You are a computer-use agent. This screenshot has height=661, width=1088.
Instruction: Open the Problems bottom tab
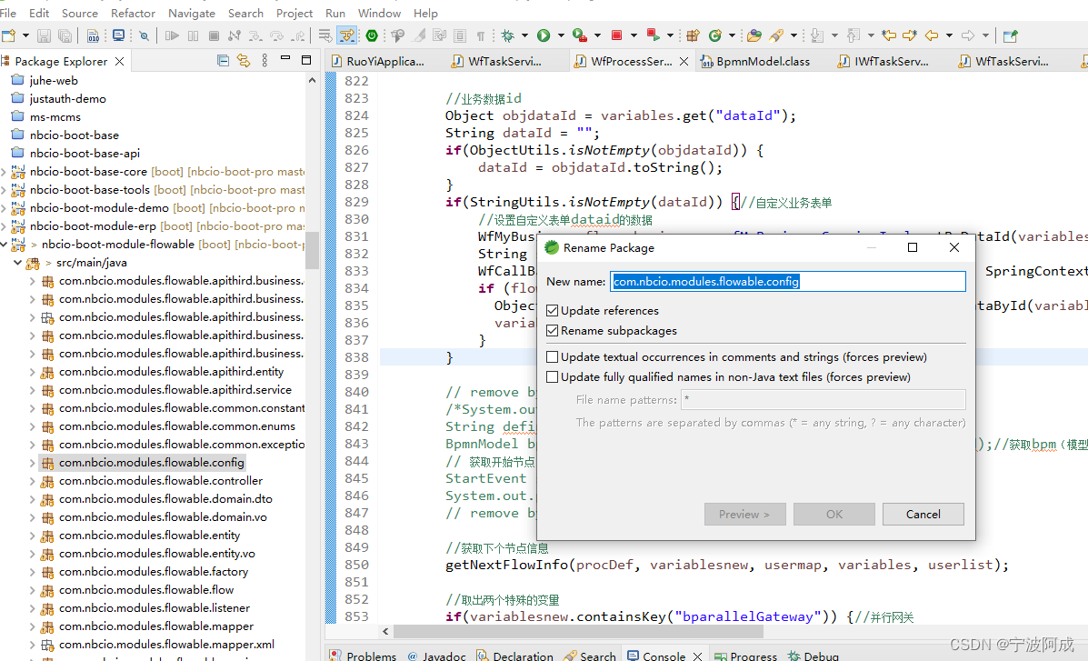tap(363, 656)
